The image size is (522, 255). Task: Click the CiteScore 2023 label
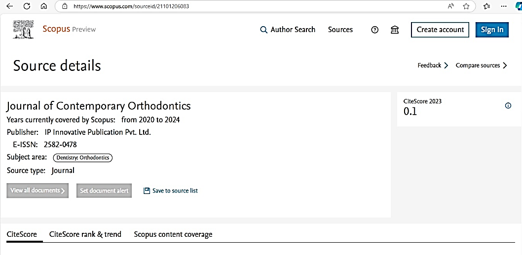coord(422,101)
